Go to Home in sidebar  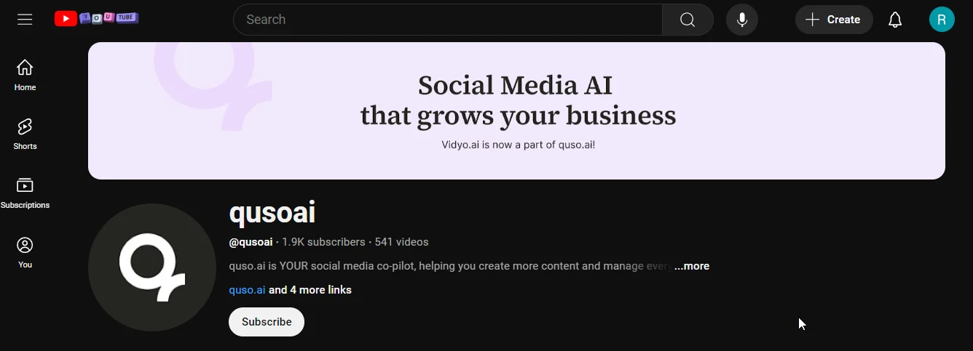coord(25,75)
